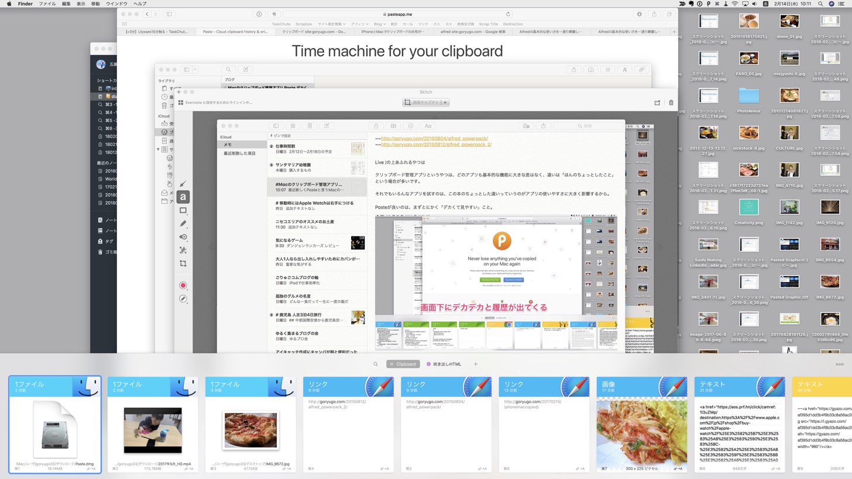Open the ウインドウ menu in menu bar

(x=116, y=4)
